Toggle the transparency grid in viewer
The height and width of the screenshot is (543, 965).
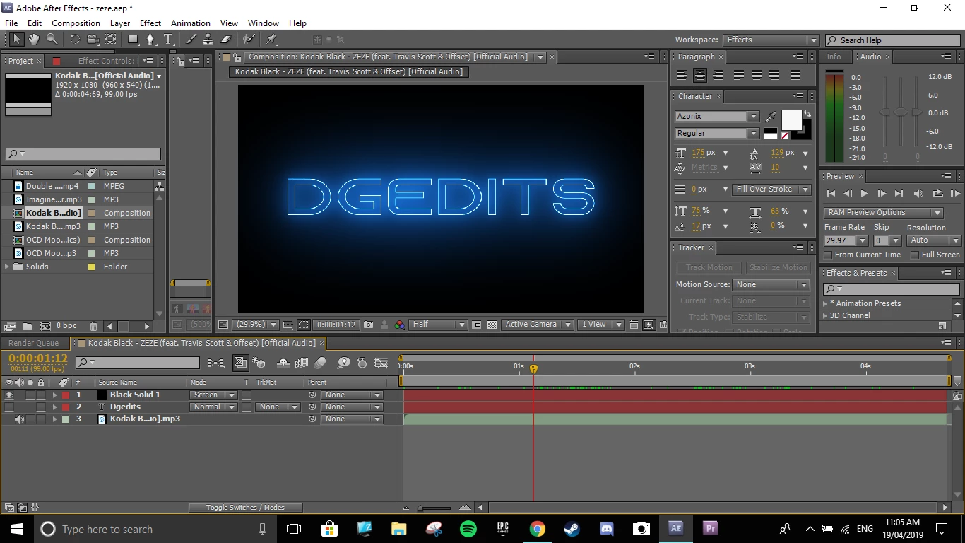[492, 325]
